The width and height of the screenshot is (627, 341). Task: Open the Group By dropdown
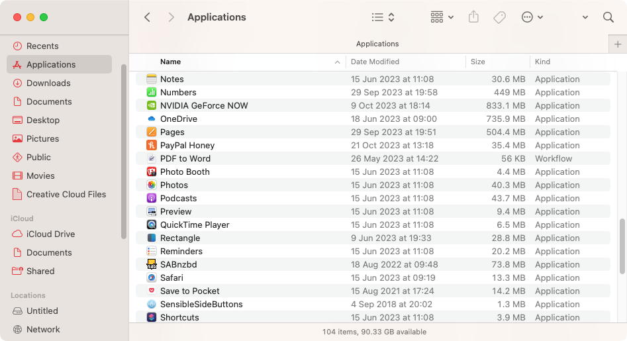click(x=442, y=17)
